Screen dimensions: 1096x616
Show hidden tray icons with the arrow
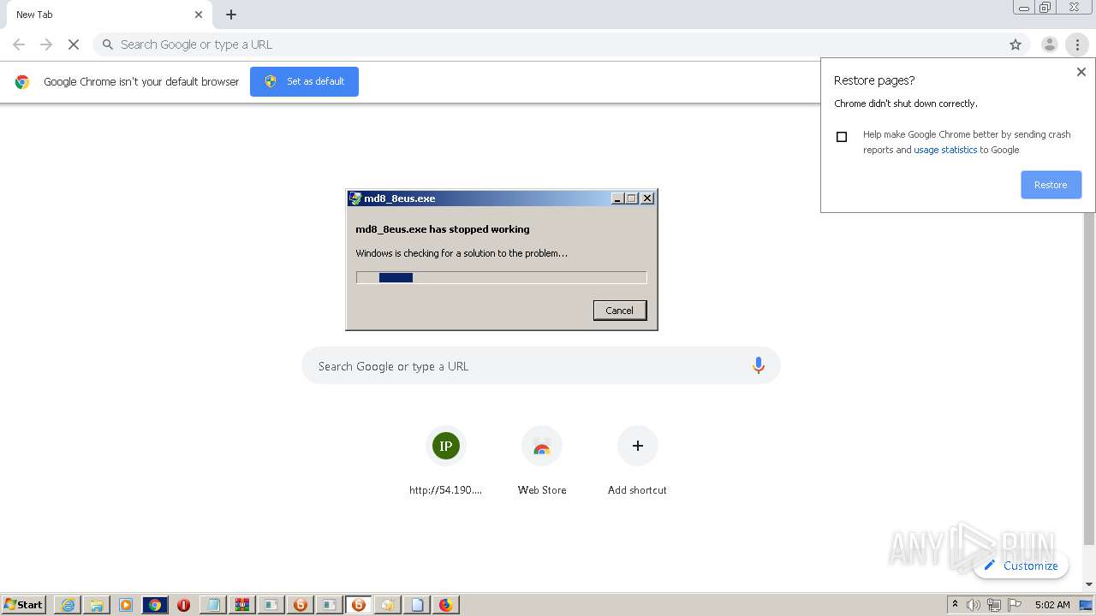(x=955, y=604)
